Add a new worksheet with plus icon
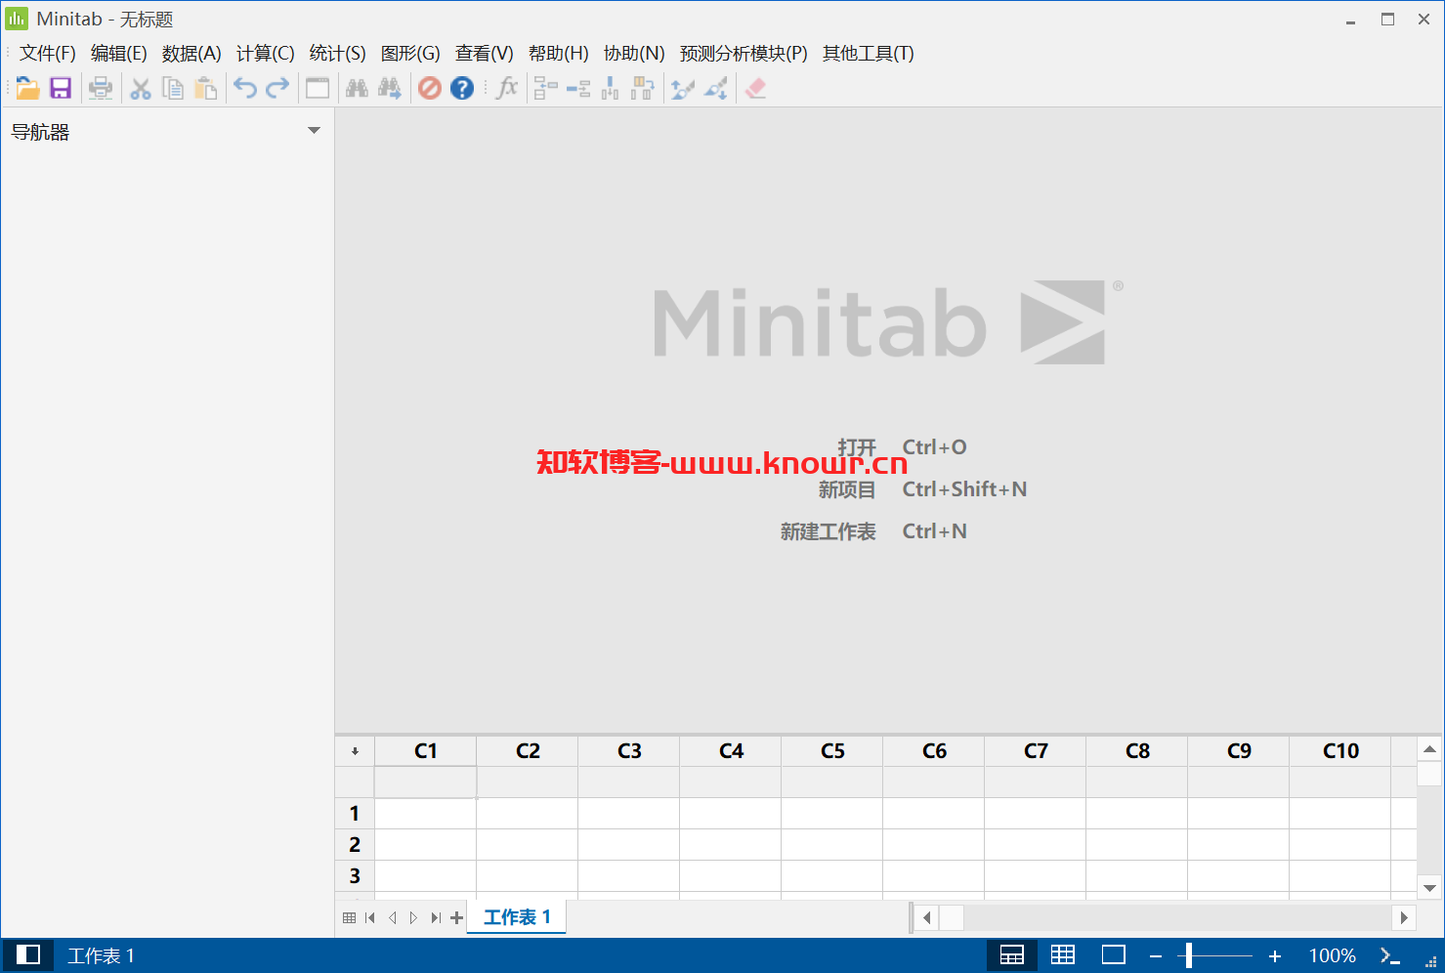The width and height of the screenshot is (1445, 973). pyautogui.click(x=456, y=917)
